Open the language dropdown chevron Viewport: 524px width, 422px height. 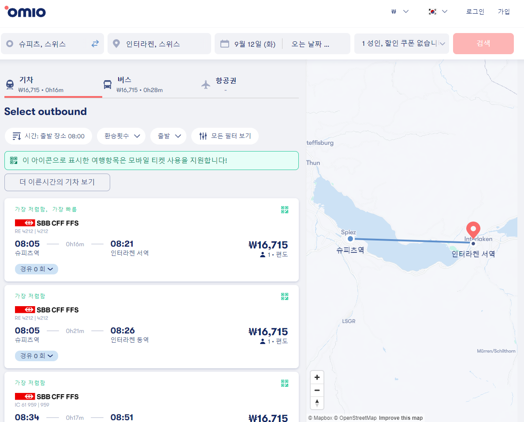click(x=445, y=11)
